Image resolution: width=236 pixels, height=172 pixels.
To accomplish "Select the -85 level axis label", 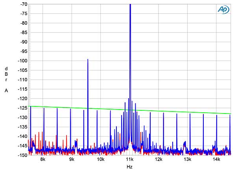I will tap(23, 33).
